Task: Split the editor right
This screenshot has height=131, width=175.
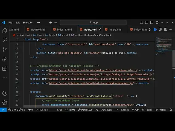Action: coord(166,29)
